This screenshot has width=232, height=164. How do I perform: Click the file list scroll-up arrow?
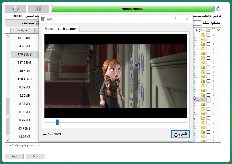(x=7, y=36)
